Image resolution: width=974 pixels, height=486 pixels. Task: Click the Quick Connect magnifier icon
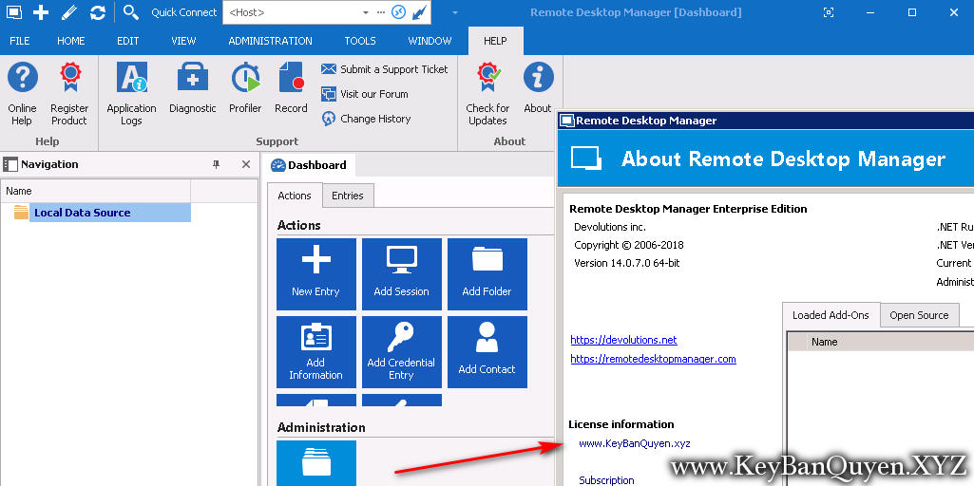pos(130,12)
